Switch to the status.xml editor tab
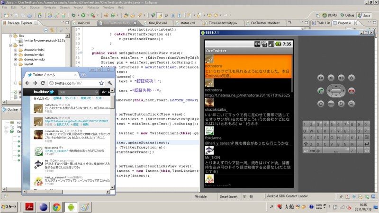 pos(188,23)
